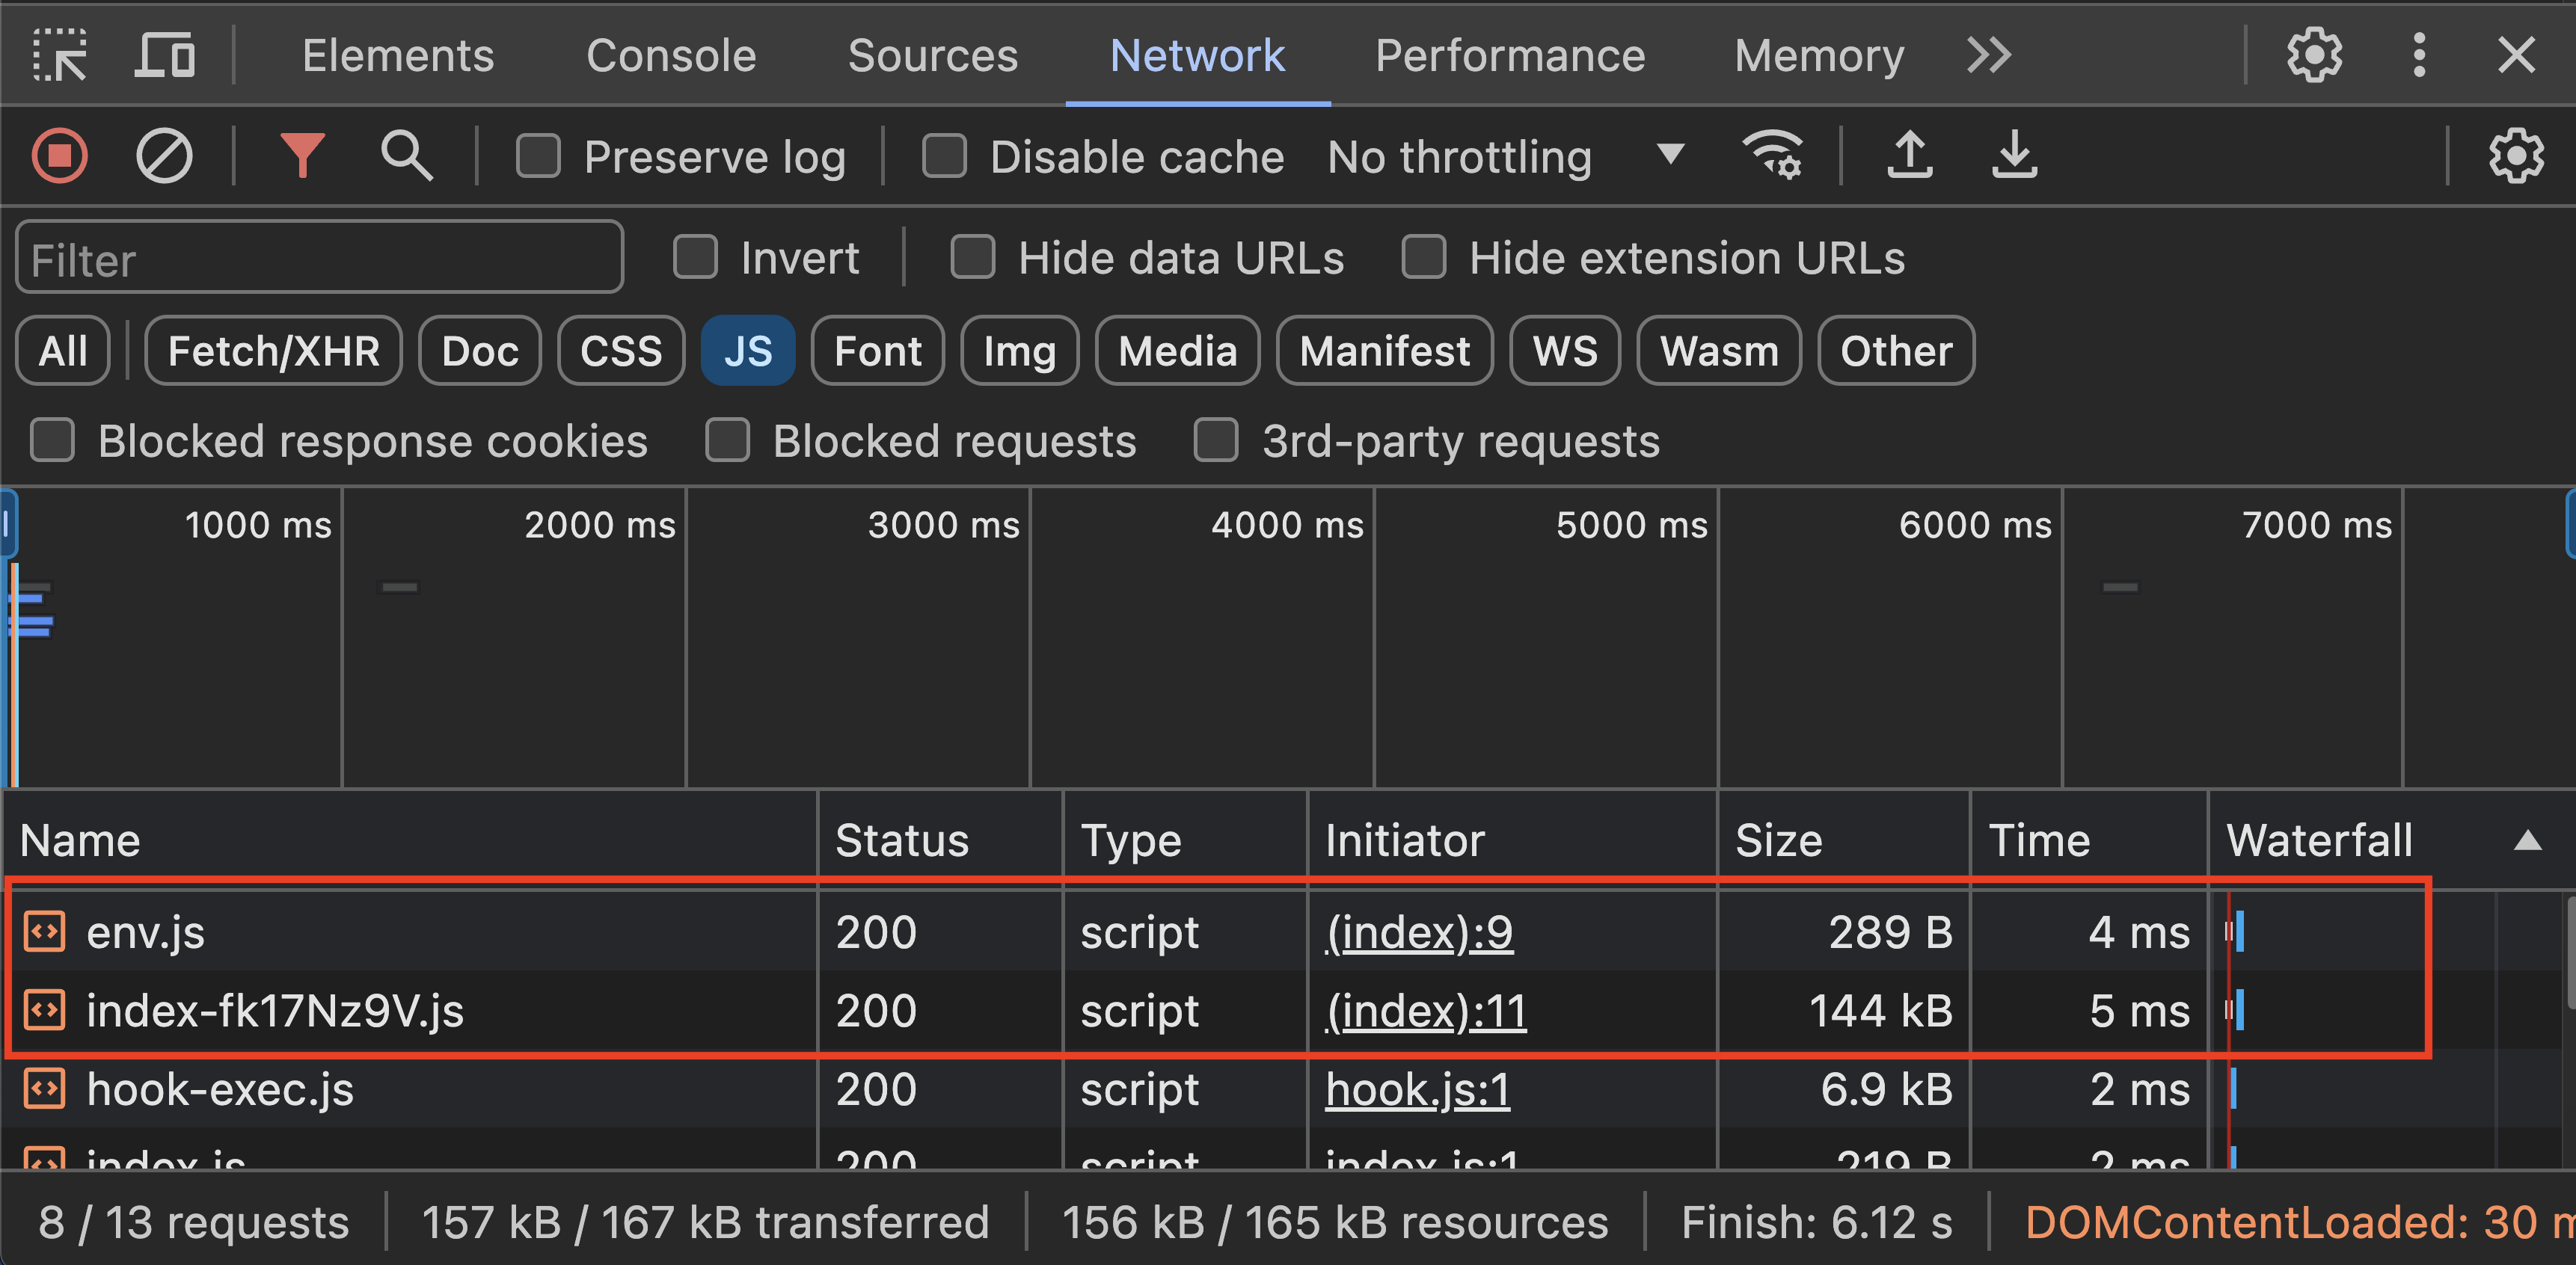This screenshot has height=1265, width=2576.
Task: Expand the hidden panel tabs chevron
Action: (1990, 55)
